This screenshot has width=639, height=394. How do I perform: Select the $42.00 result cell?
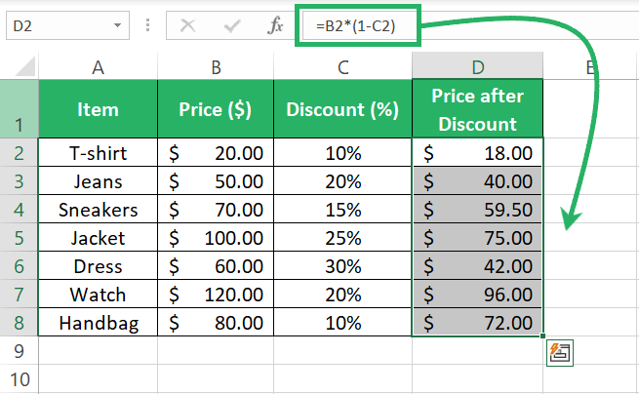point(478,265)
